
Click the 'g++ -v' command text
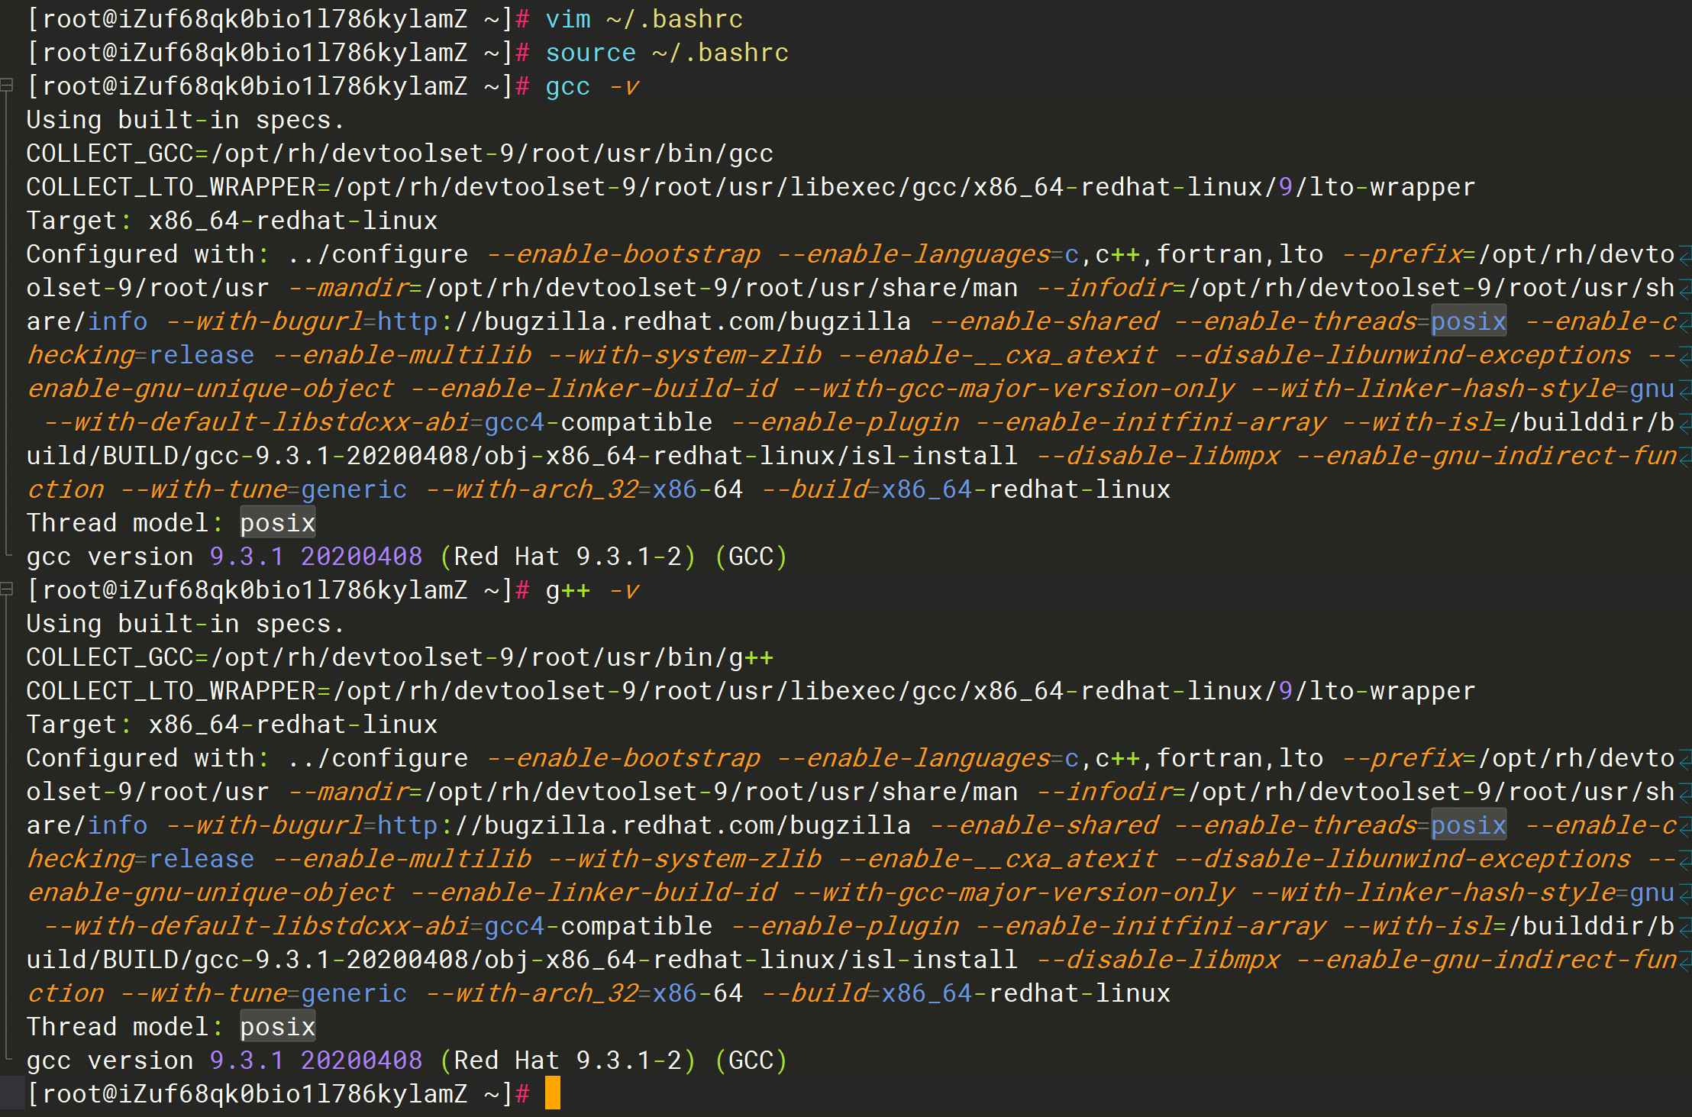coord(592,590)
